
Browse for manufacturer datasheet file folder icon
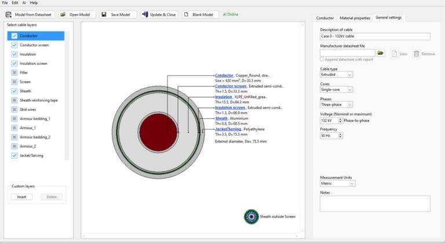380,53
